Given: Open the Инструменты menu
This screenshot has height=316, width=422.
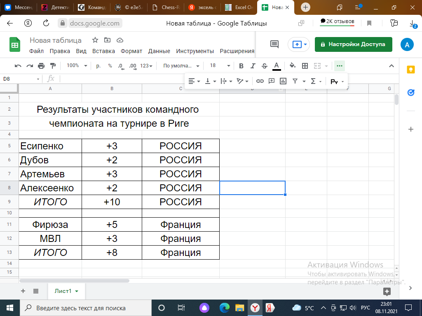Looking at the screenshot, I should click(x=195, y=51).
